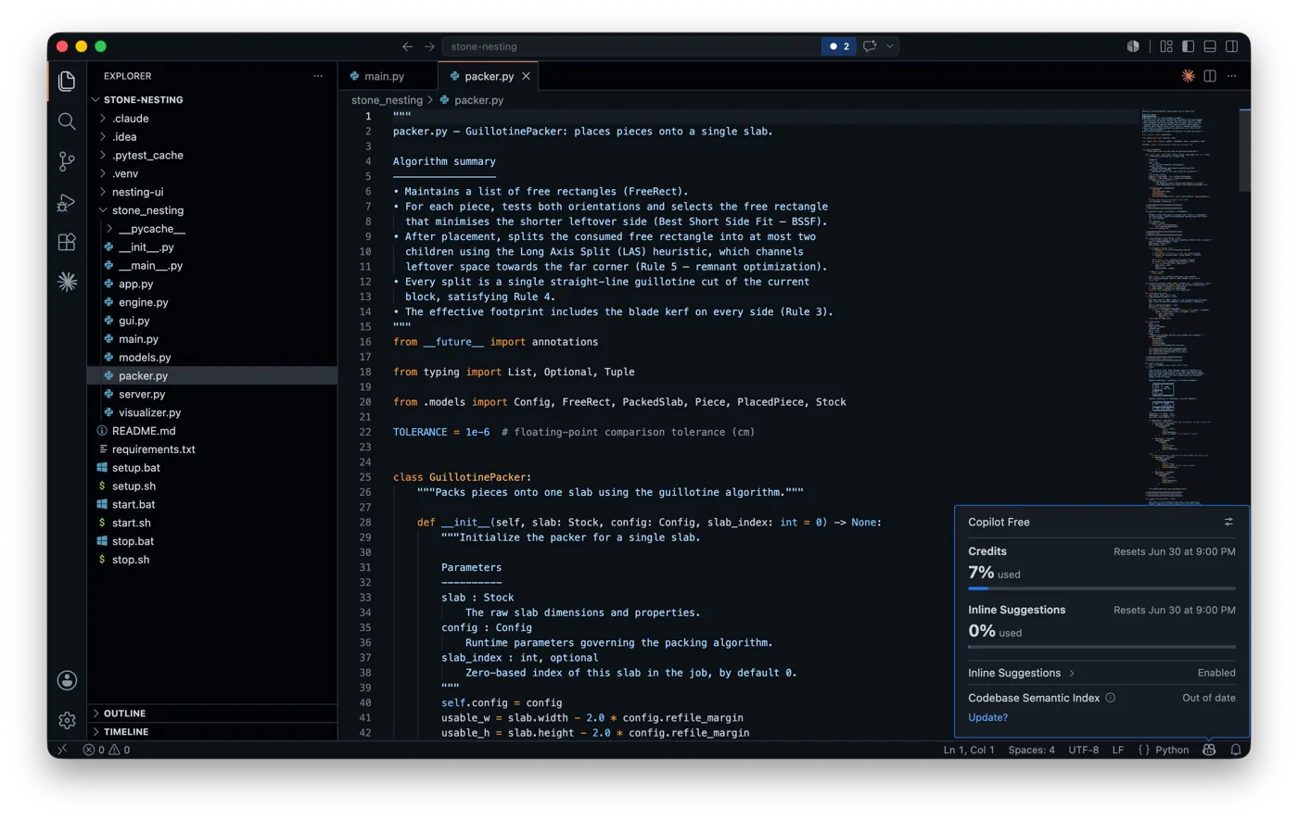The width and height of the screenshot is (1298, 821).
Task: Click the Inline Suggestions usage bar
Action: [x=1101, y=647]
